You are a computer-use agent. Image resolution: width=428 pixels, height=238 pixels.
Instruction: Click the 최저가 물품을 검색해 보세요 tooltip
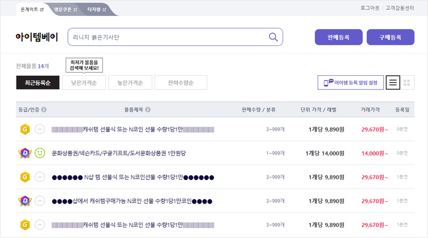coord(84,65)
